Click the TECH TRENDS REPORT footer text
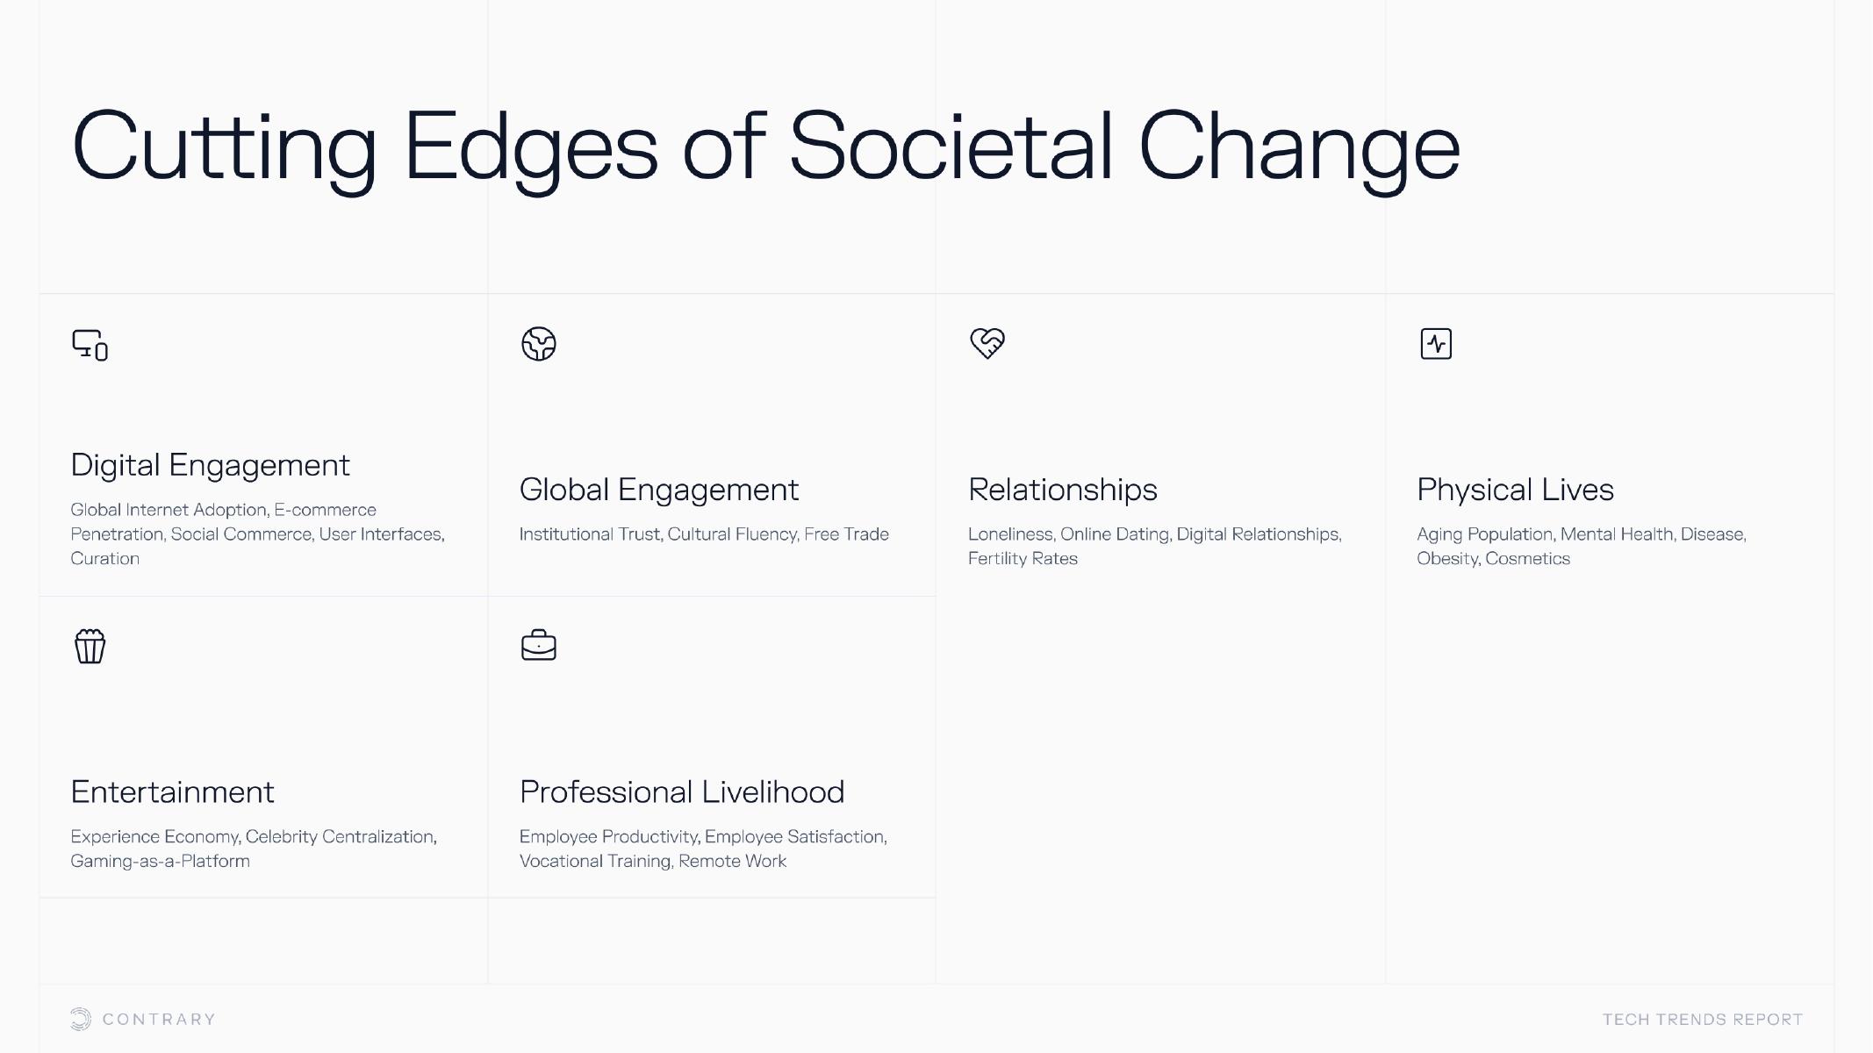The width and height of the screenshot is (1873, 1053). 1702,1020
